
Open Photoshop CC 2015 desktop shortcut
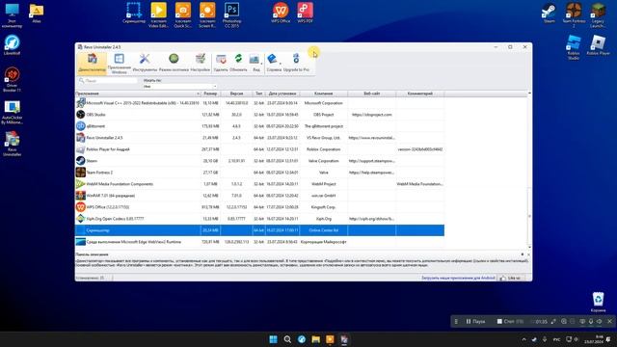coord(231,15)
